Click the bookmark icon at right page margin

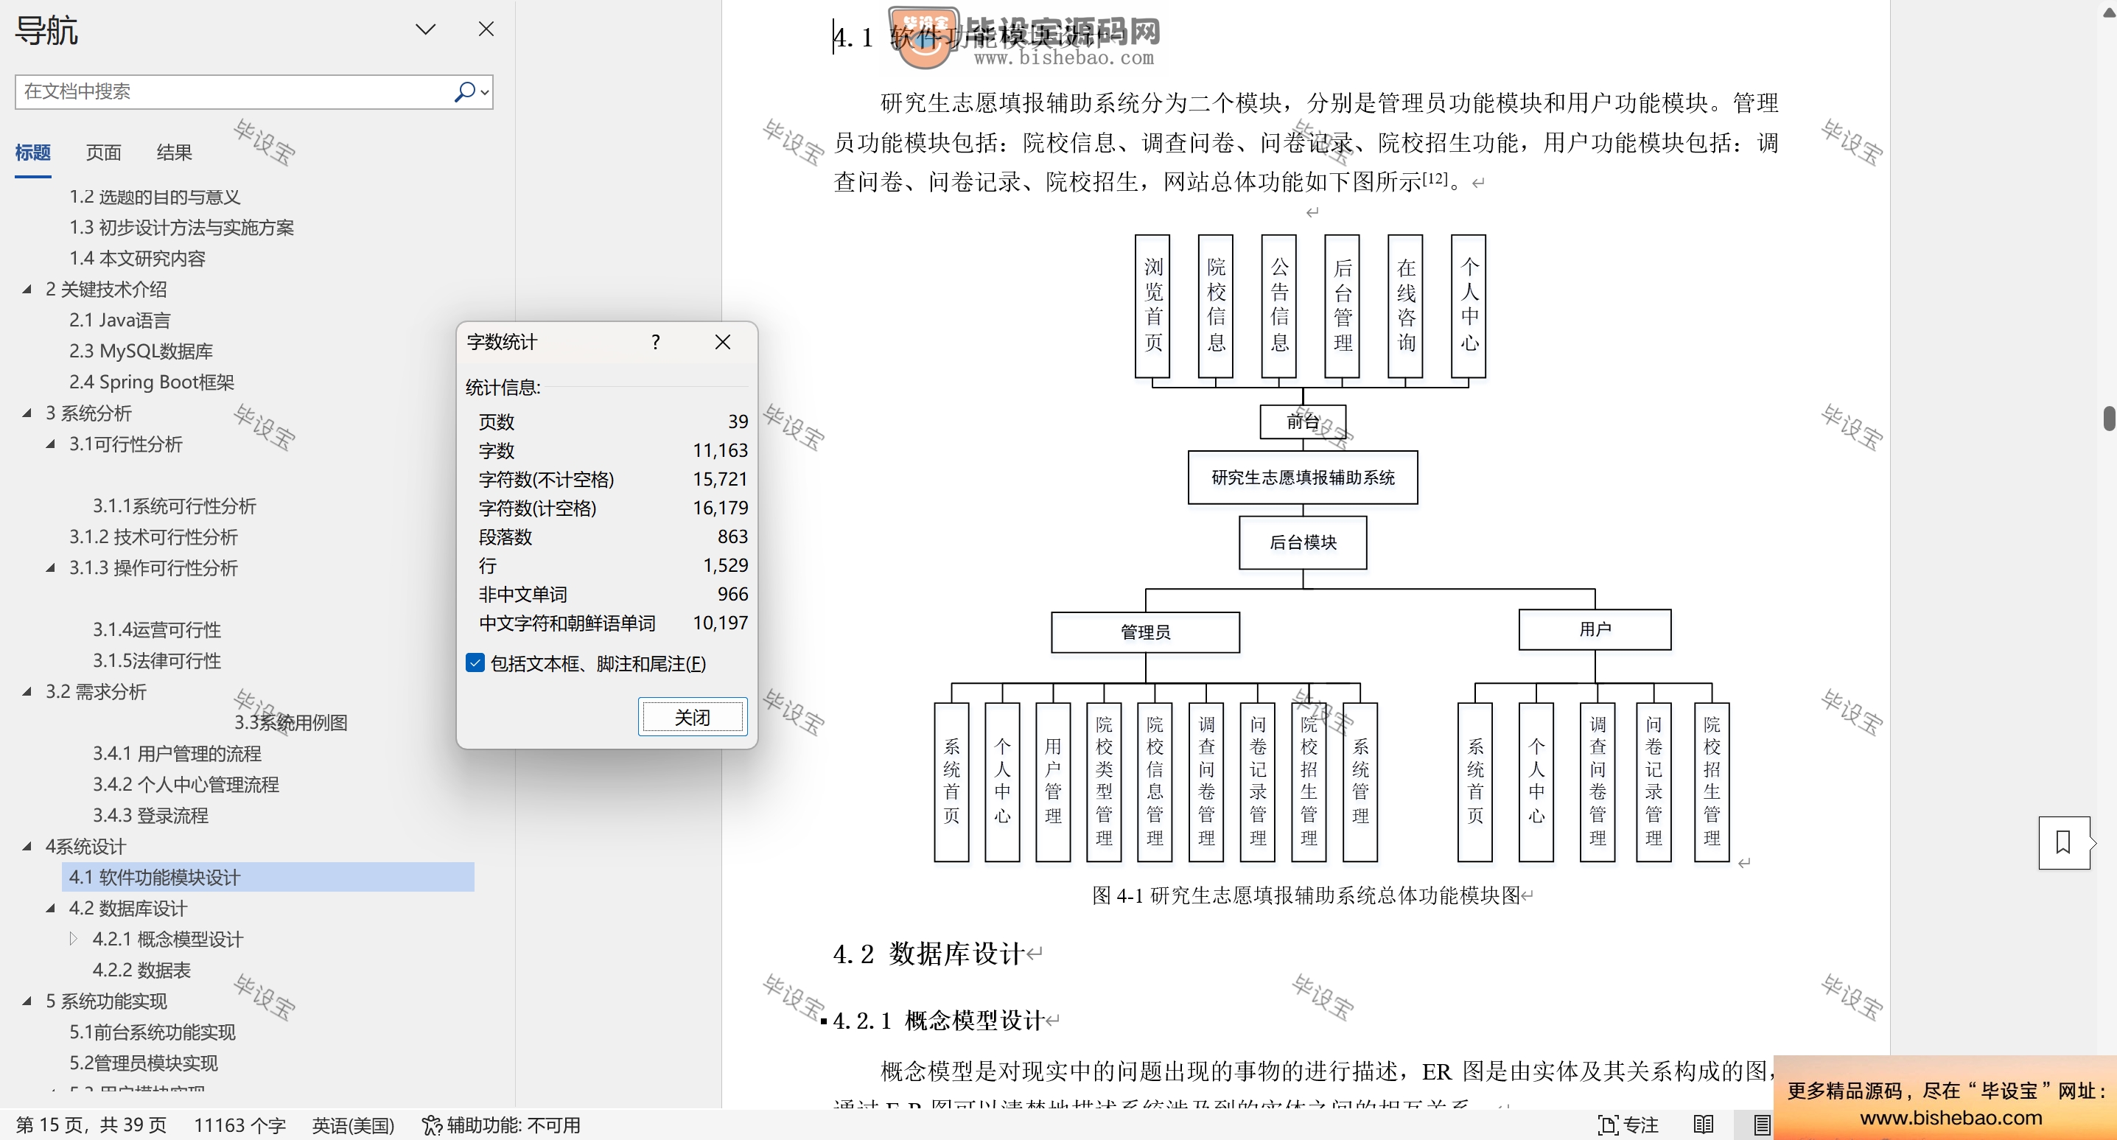[x=2064, y=842]
